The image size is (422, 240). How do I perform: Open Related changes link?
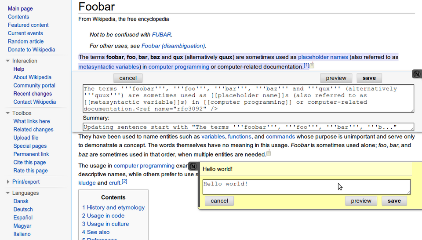33,129
